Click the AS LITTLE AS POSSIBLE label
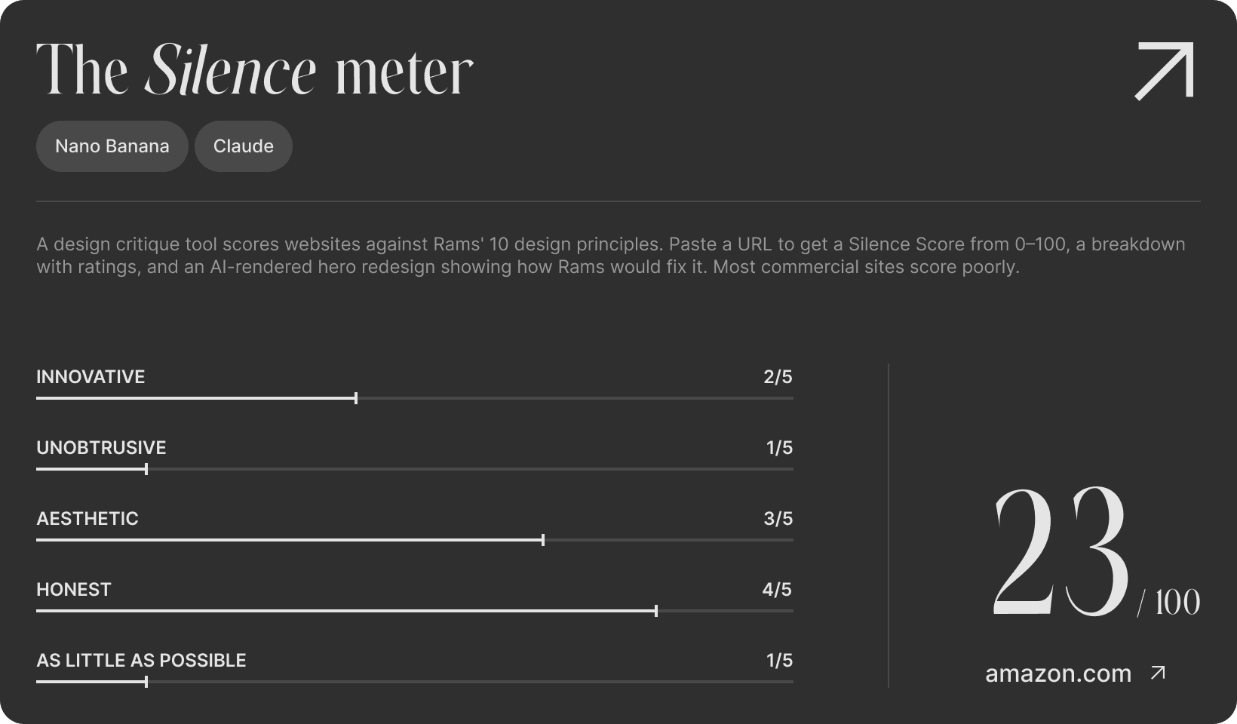The image size is (1237, 724). coord(140,660)
